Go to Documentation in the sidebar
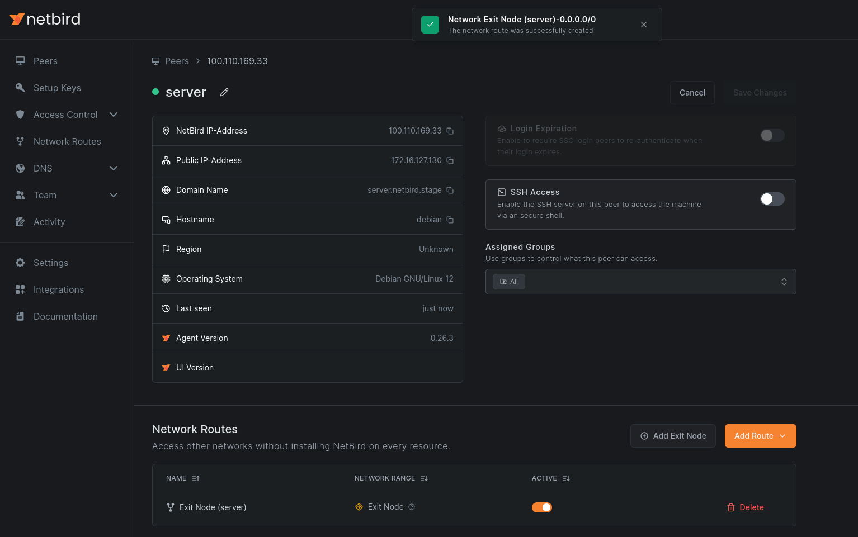Viewport: 858px width, 537px height. point(65,316)
